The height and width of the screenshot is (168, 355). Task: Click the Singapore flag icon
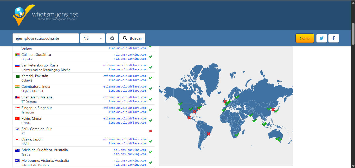(17, 108)
